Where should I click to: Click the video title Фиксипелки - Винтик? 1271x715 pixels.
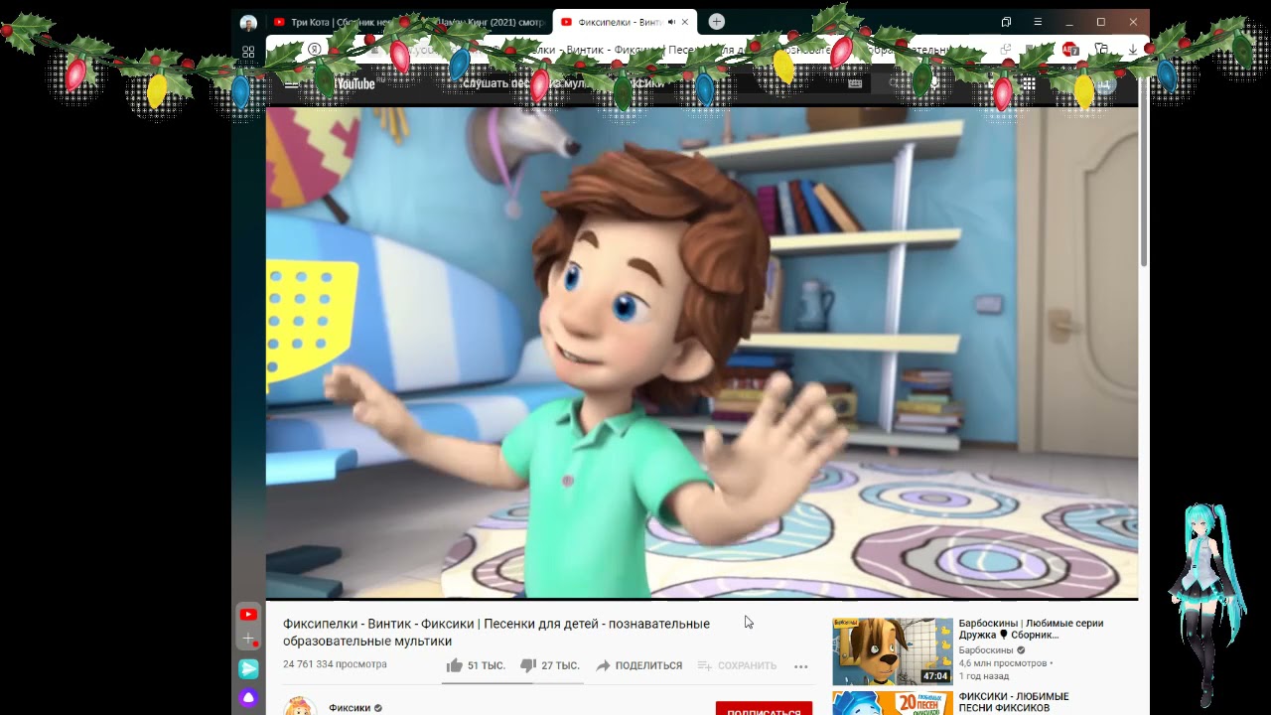pyautogui.click(x=496, y=632)
